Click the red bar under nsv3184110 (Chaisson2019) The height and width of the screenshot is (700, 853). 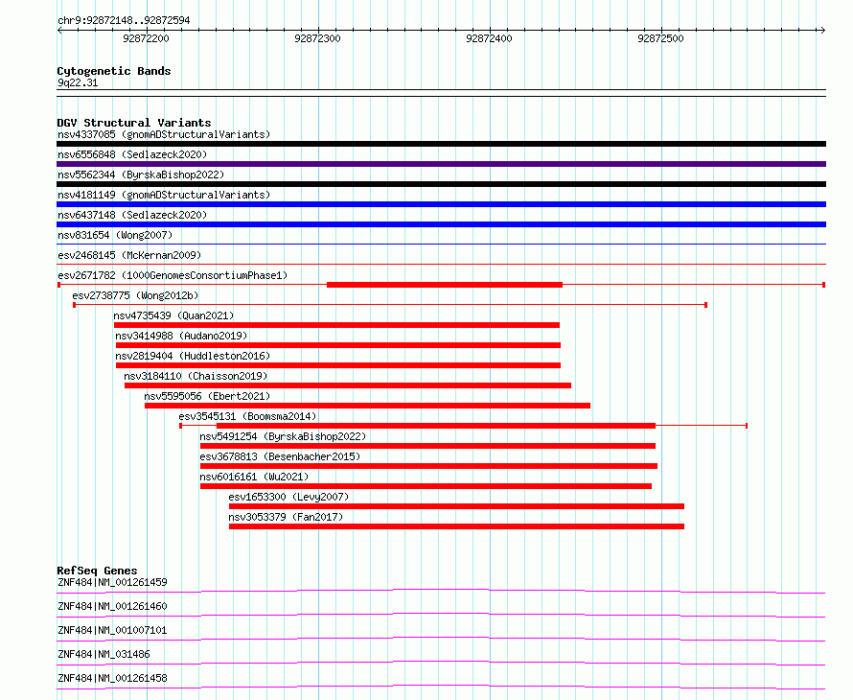pos(348,385)
